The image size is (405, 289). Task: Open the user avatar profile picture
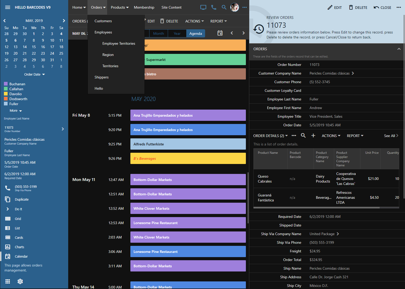[234, 7]
